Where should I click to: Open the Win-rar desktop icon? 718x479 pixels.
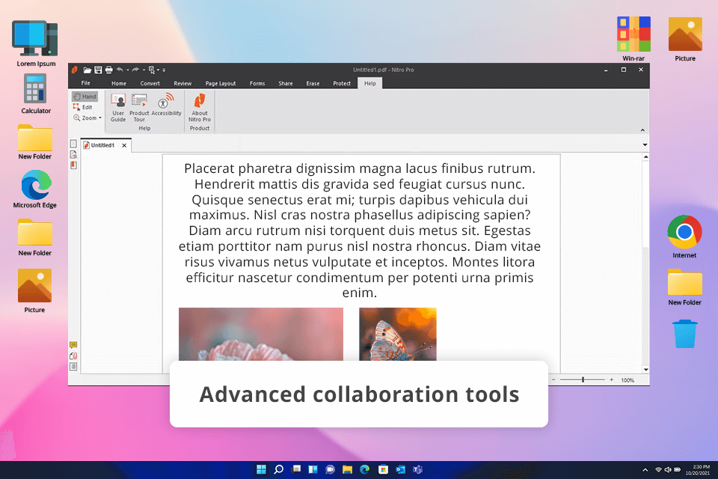point(633,39)
